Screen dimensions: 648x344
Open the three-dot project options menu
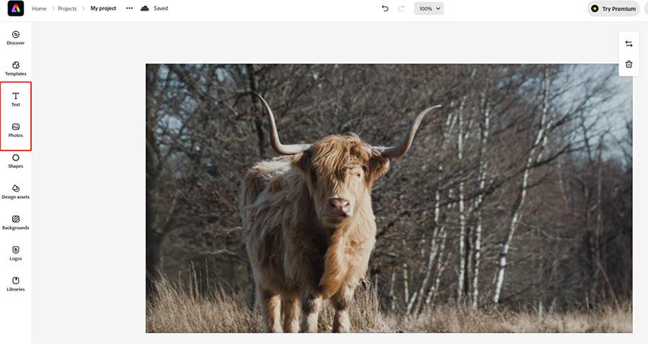click(129, 8)
